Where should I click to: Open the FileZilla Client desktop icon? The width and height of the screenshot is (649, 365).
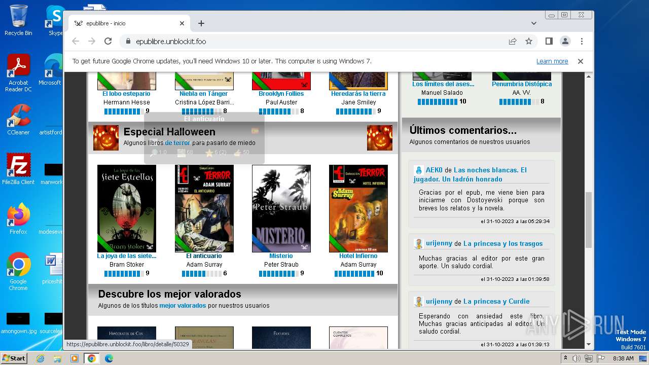pos(18,169)
